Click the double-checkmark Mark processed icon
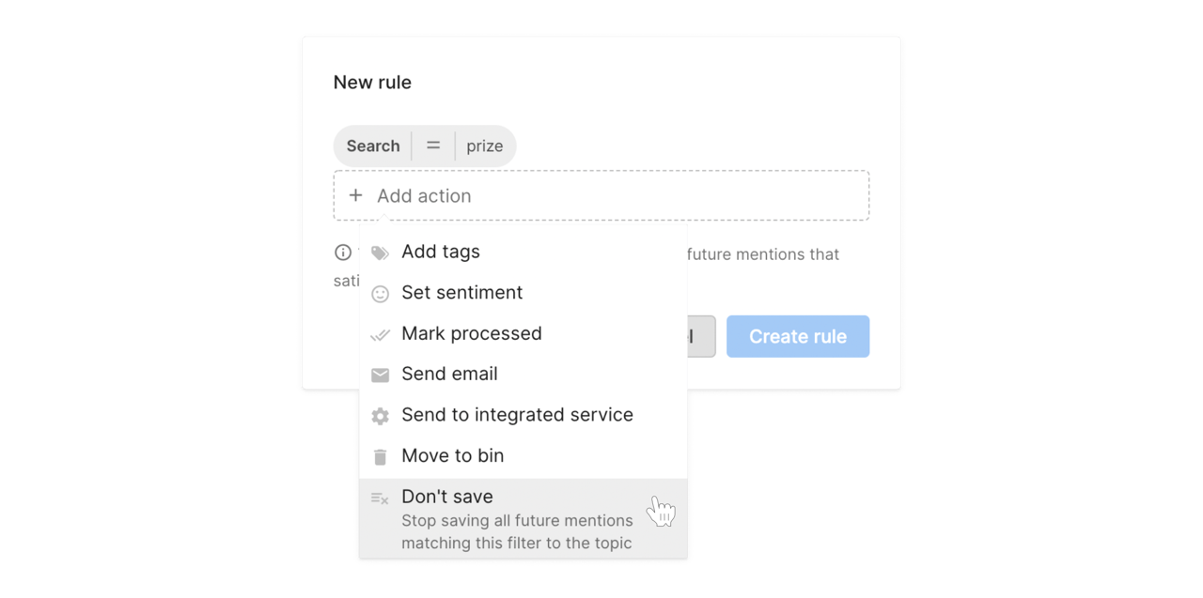Viewport: 1203px width, 598px height. 380,334
